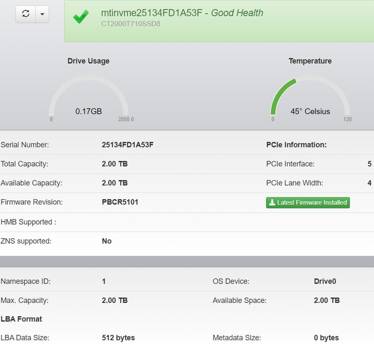The width and height of the screenshot is (374, 344).
Task: Click the PCIe Information heading
Action: coord(296,145)
